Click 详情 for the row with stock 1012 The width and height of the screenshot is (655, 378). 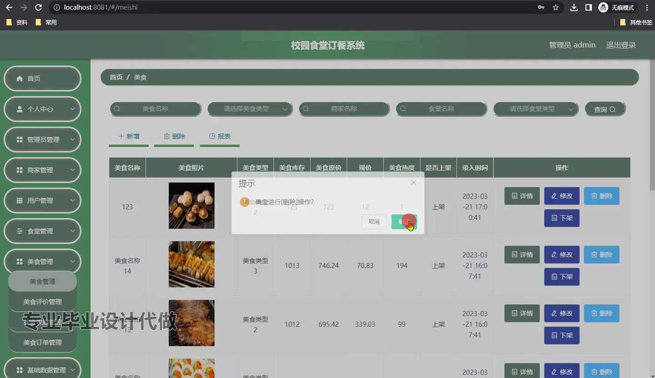coord(522,313)
